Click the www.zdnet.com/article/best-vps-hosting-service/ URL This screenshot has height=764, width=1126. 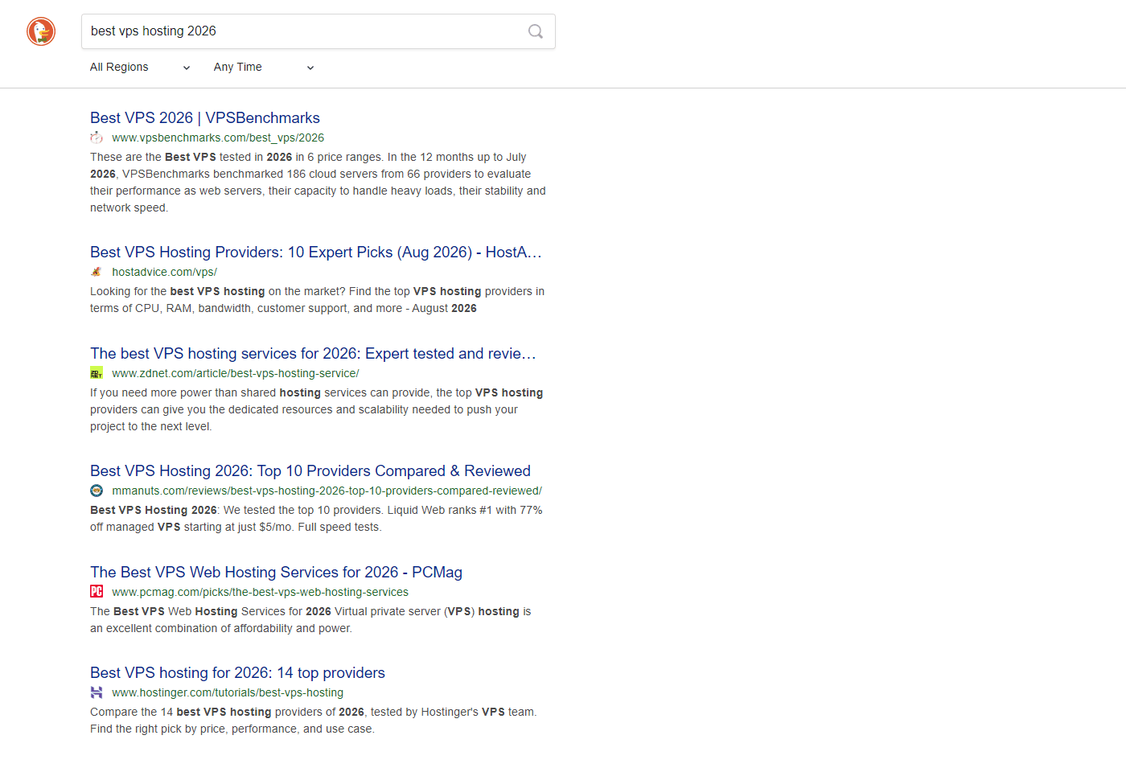236,373
